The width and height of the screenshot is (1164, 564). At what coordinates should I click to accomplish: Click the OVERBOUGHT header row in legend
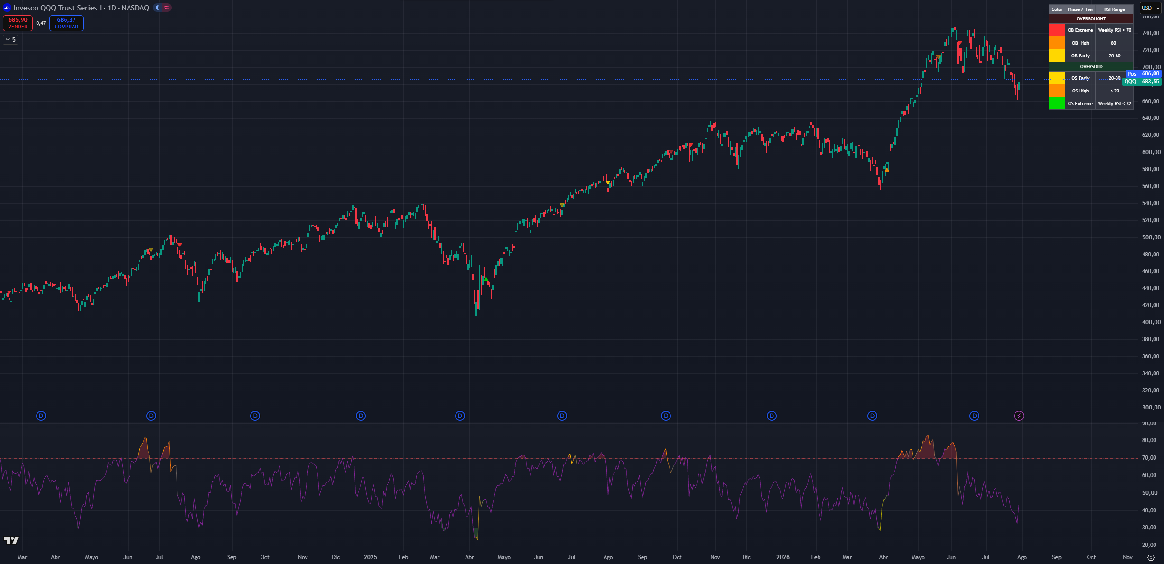(1091, 19)
